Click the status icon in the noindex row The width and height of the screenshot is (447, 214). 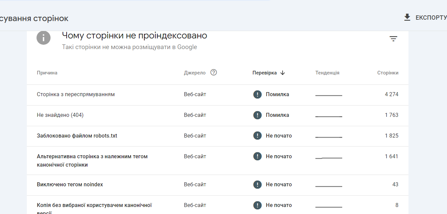tap(257, 185)
